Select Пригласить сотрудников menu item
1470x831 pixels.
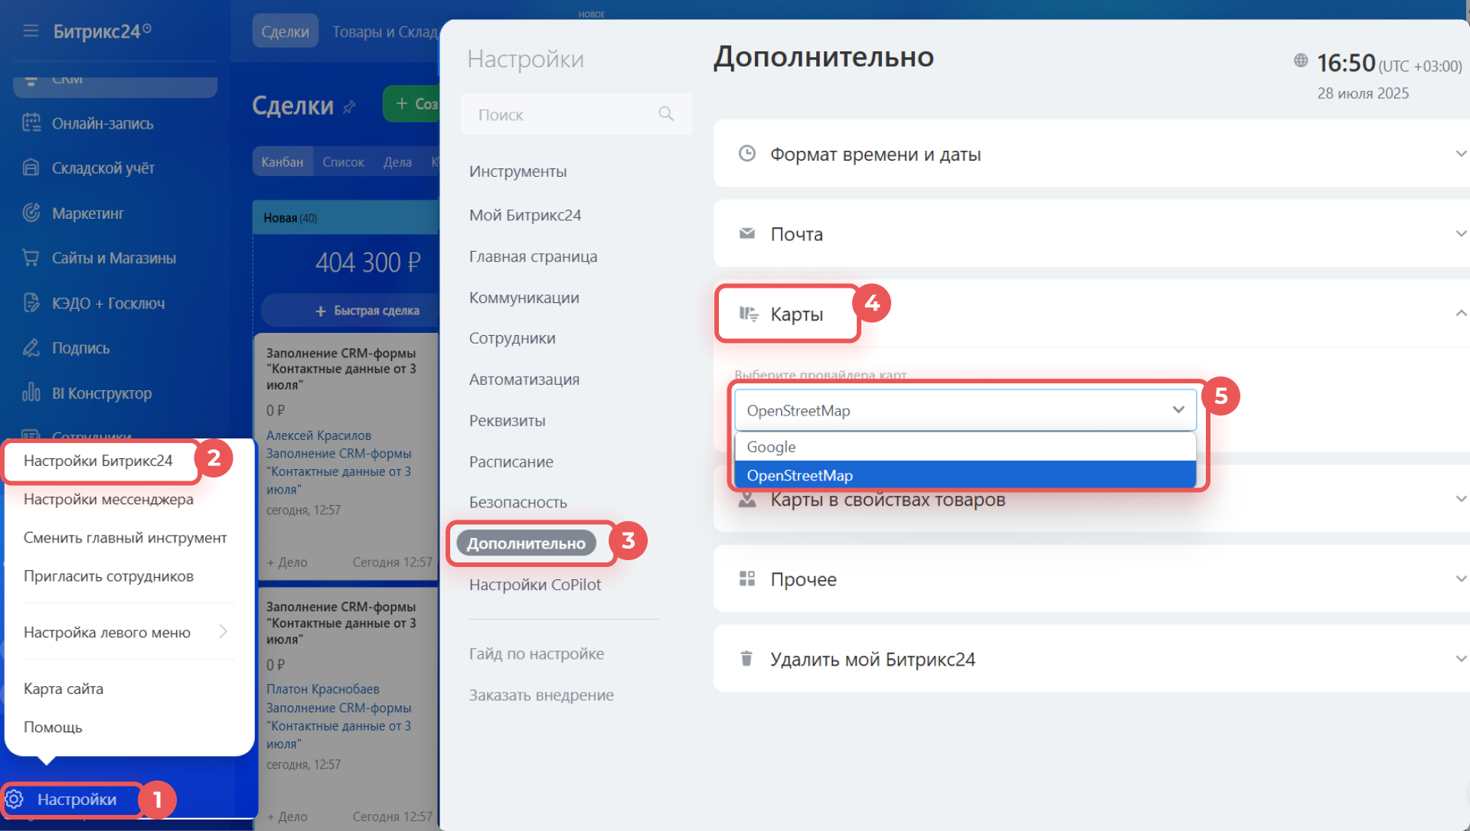[108, 576]
